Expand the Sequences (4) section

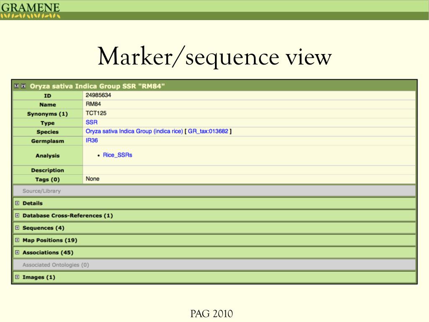[x=43, y=228]
